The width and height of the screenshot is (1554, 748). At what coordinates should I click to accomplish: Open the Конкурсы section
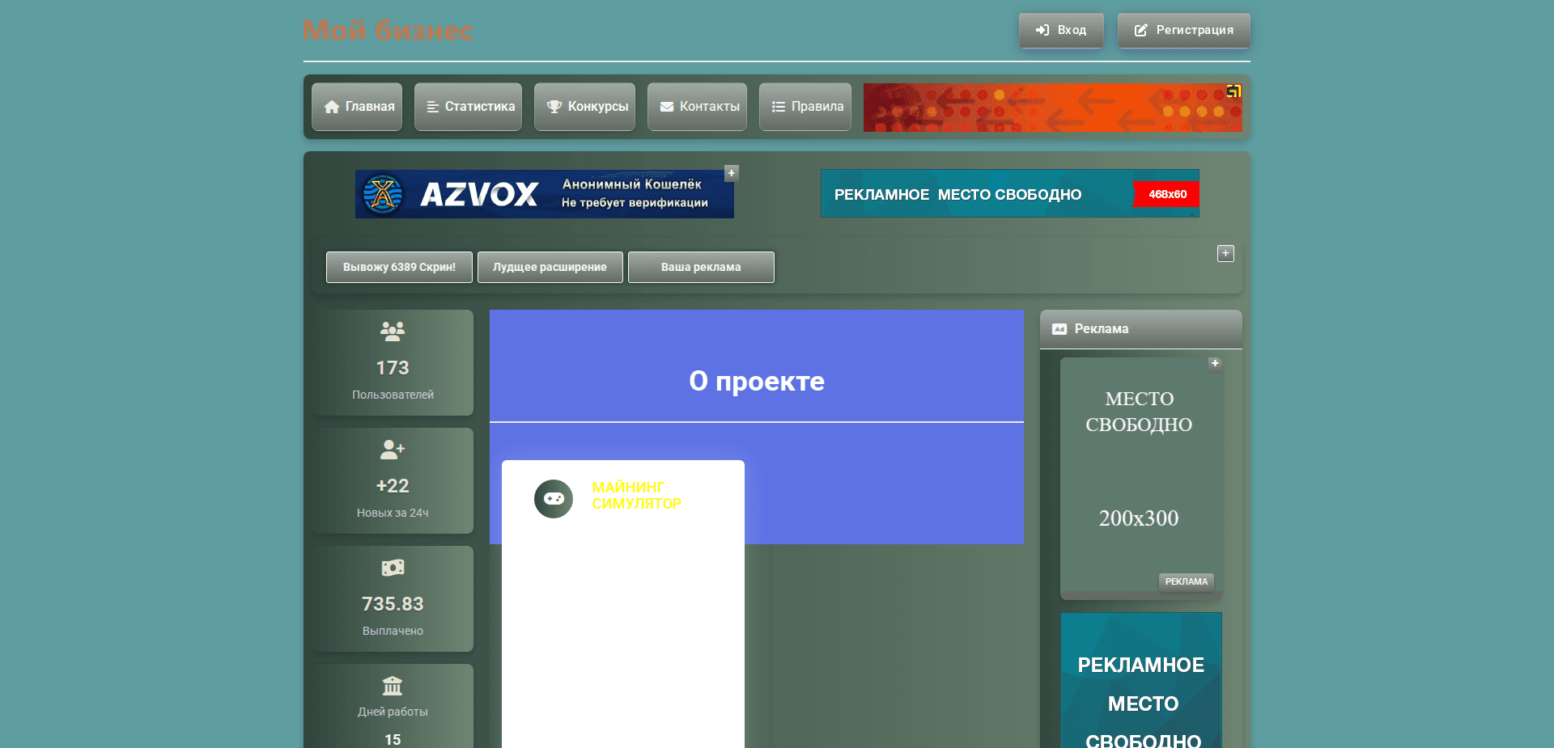coord(584,106)
